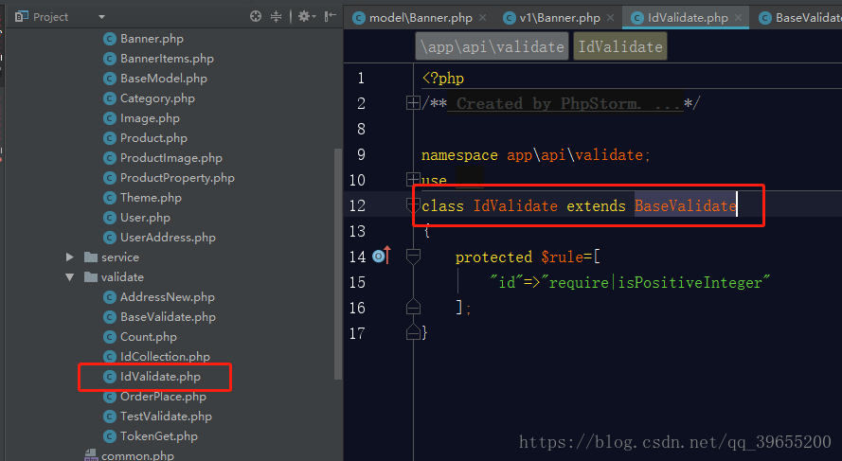The width and height of the screenshot is (842, 461).
Task: Select Image.php file
Action: click(150, 118)
